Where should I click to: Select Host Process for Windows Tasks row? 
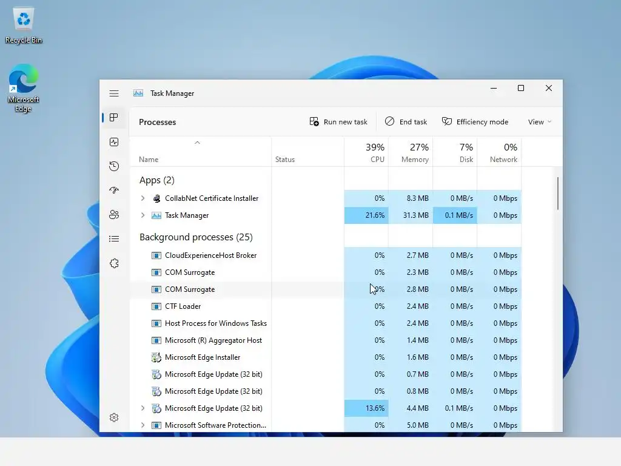point(326,323)
